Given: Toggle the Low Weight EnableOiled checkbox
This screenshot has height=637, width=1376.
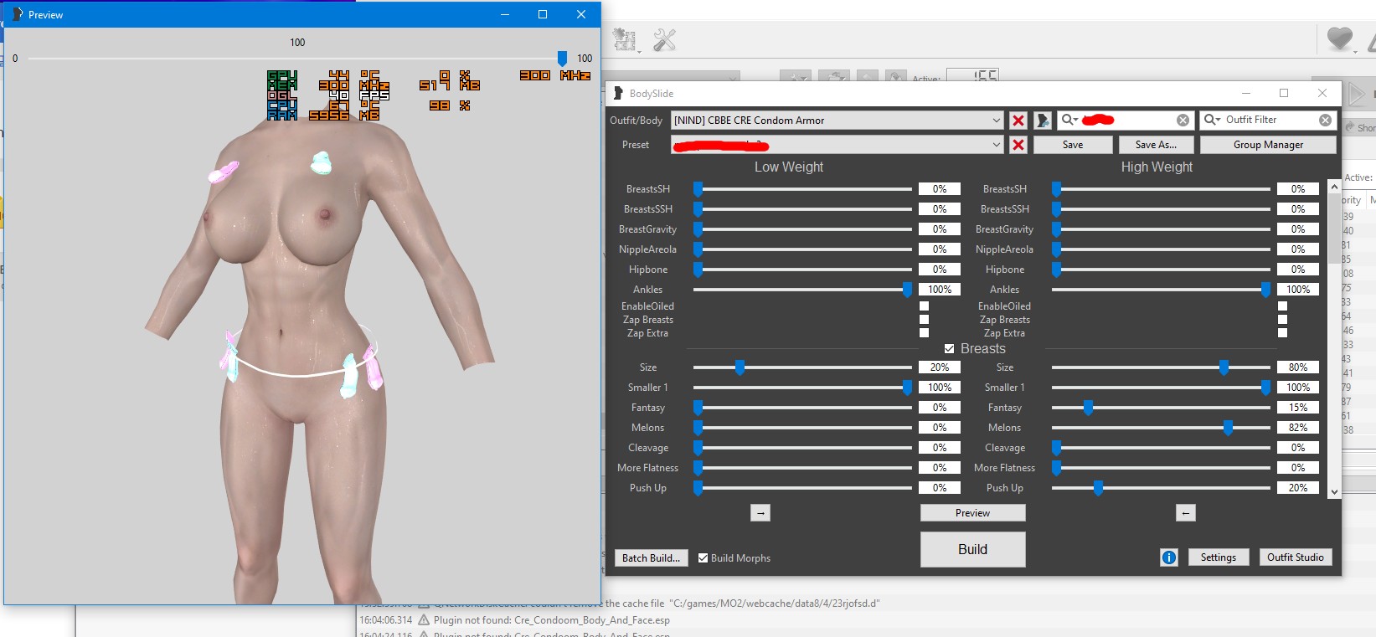Looking at the screenshot, I should (x=925, y=306).
